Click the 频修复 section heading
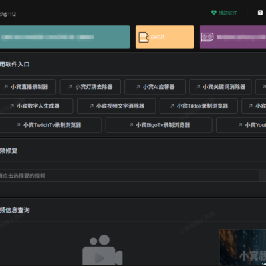The image size is (266, 266). point(9,151)
